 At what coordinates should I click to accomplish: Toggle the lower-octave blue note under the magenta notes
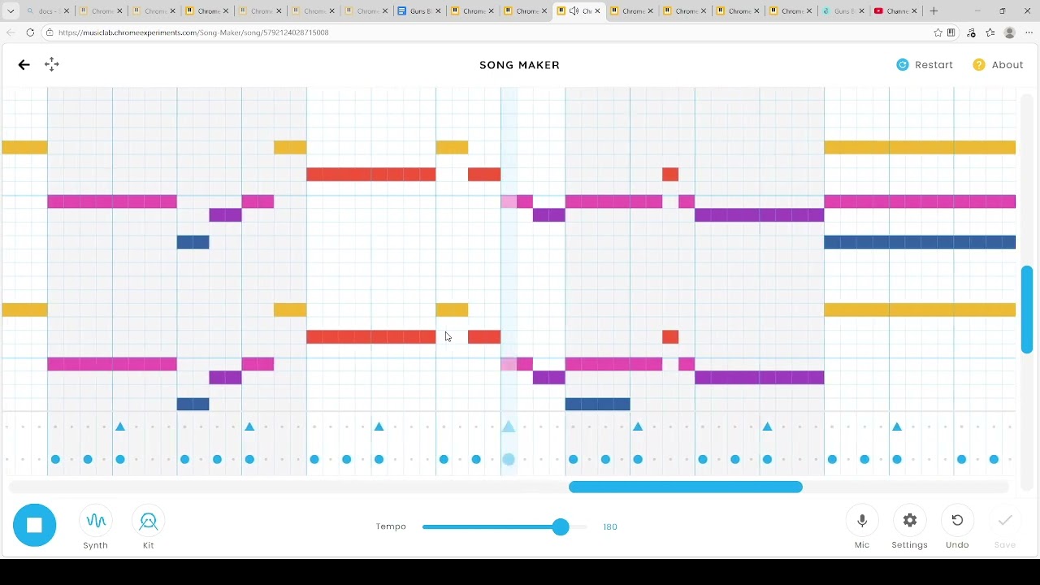[598, 404]
